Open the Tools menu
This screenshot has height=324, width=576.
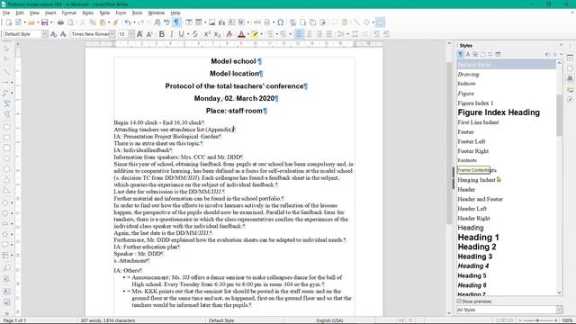pos(137,13)
